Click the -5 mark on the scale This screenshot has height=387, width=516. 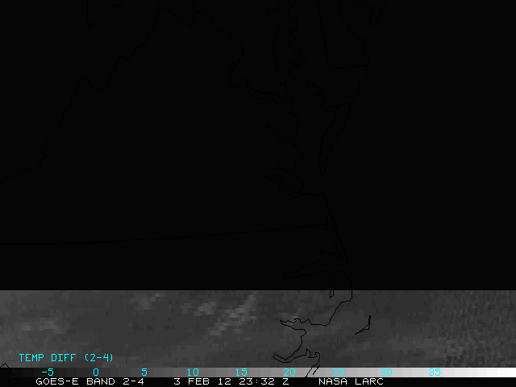[47, 372]
